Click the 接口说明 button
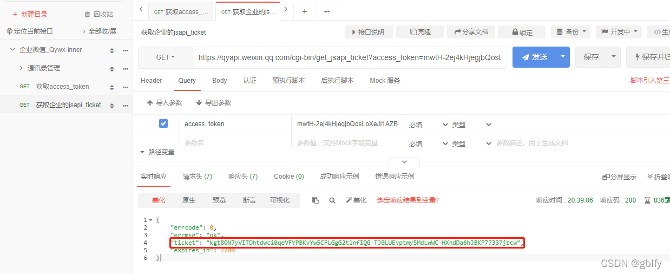Viewport: 670px width, 274px height. [x=369, y=32]
